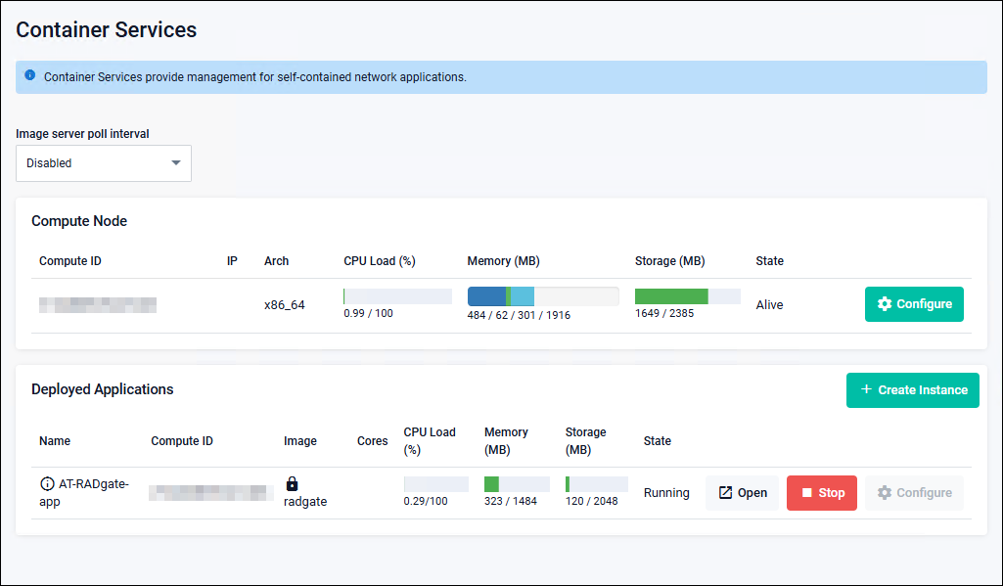Click the compute node CPU Load bar
1003x586 pixels.
pos(397,296)
